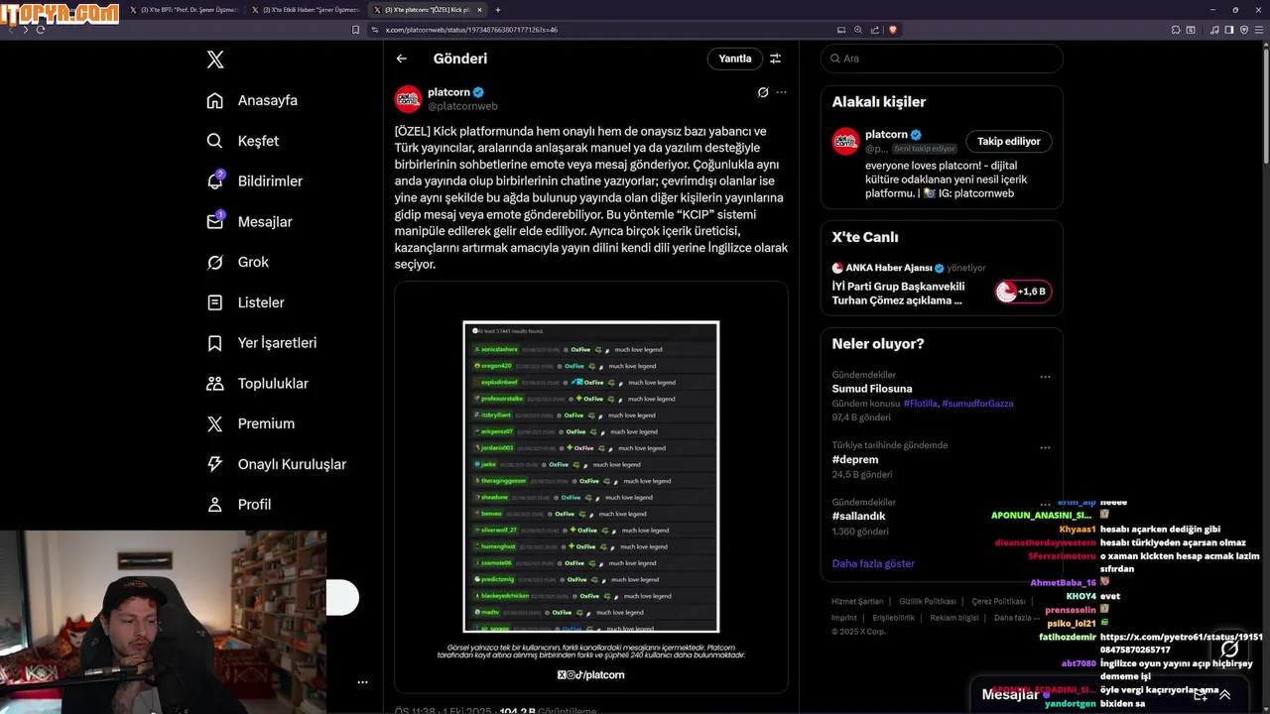Click the share icon in the address bar

(x=873, y=30)
